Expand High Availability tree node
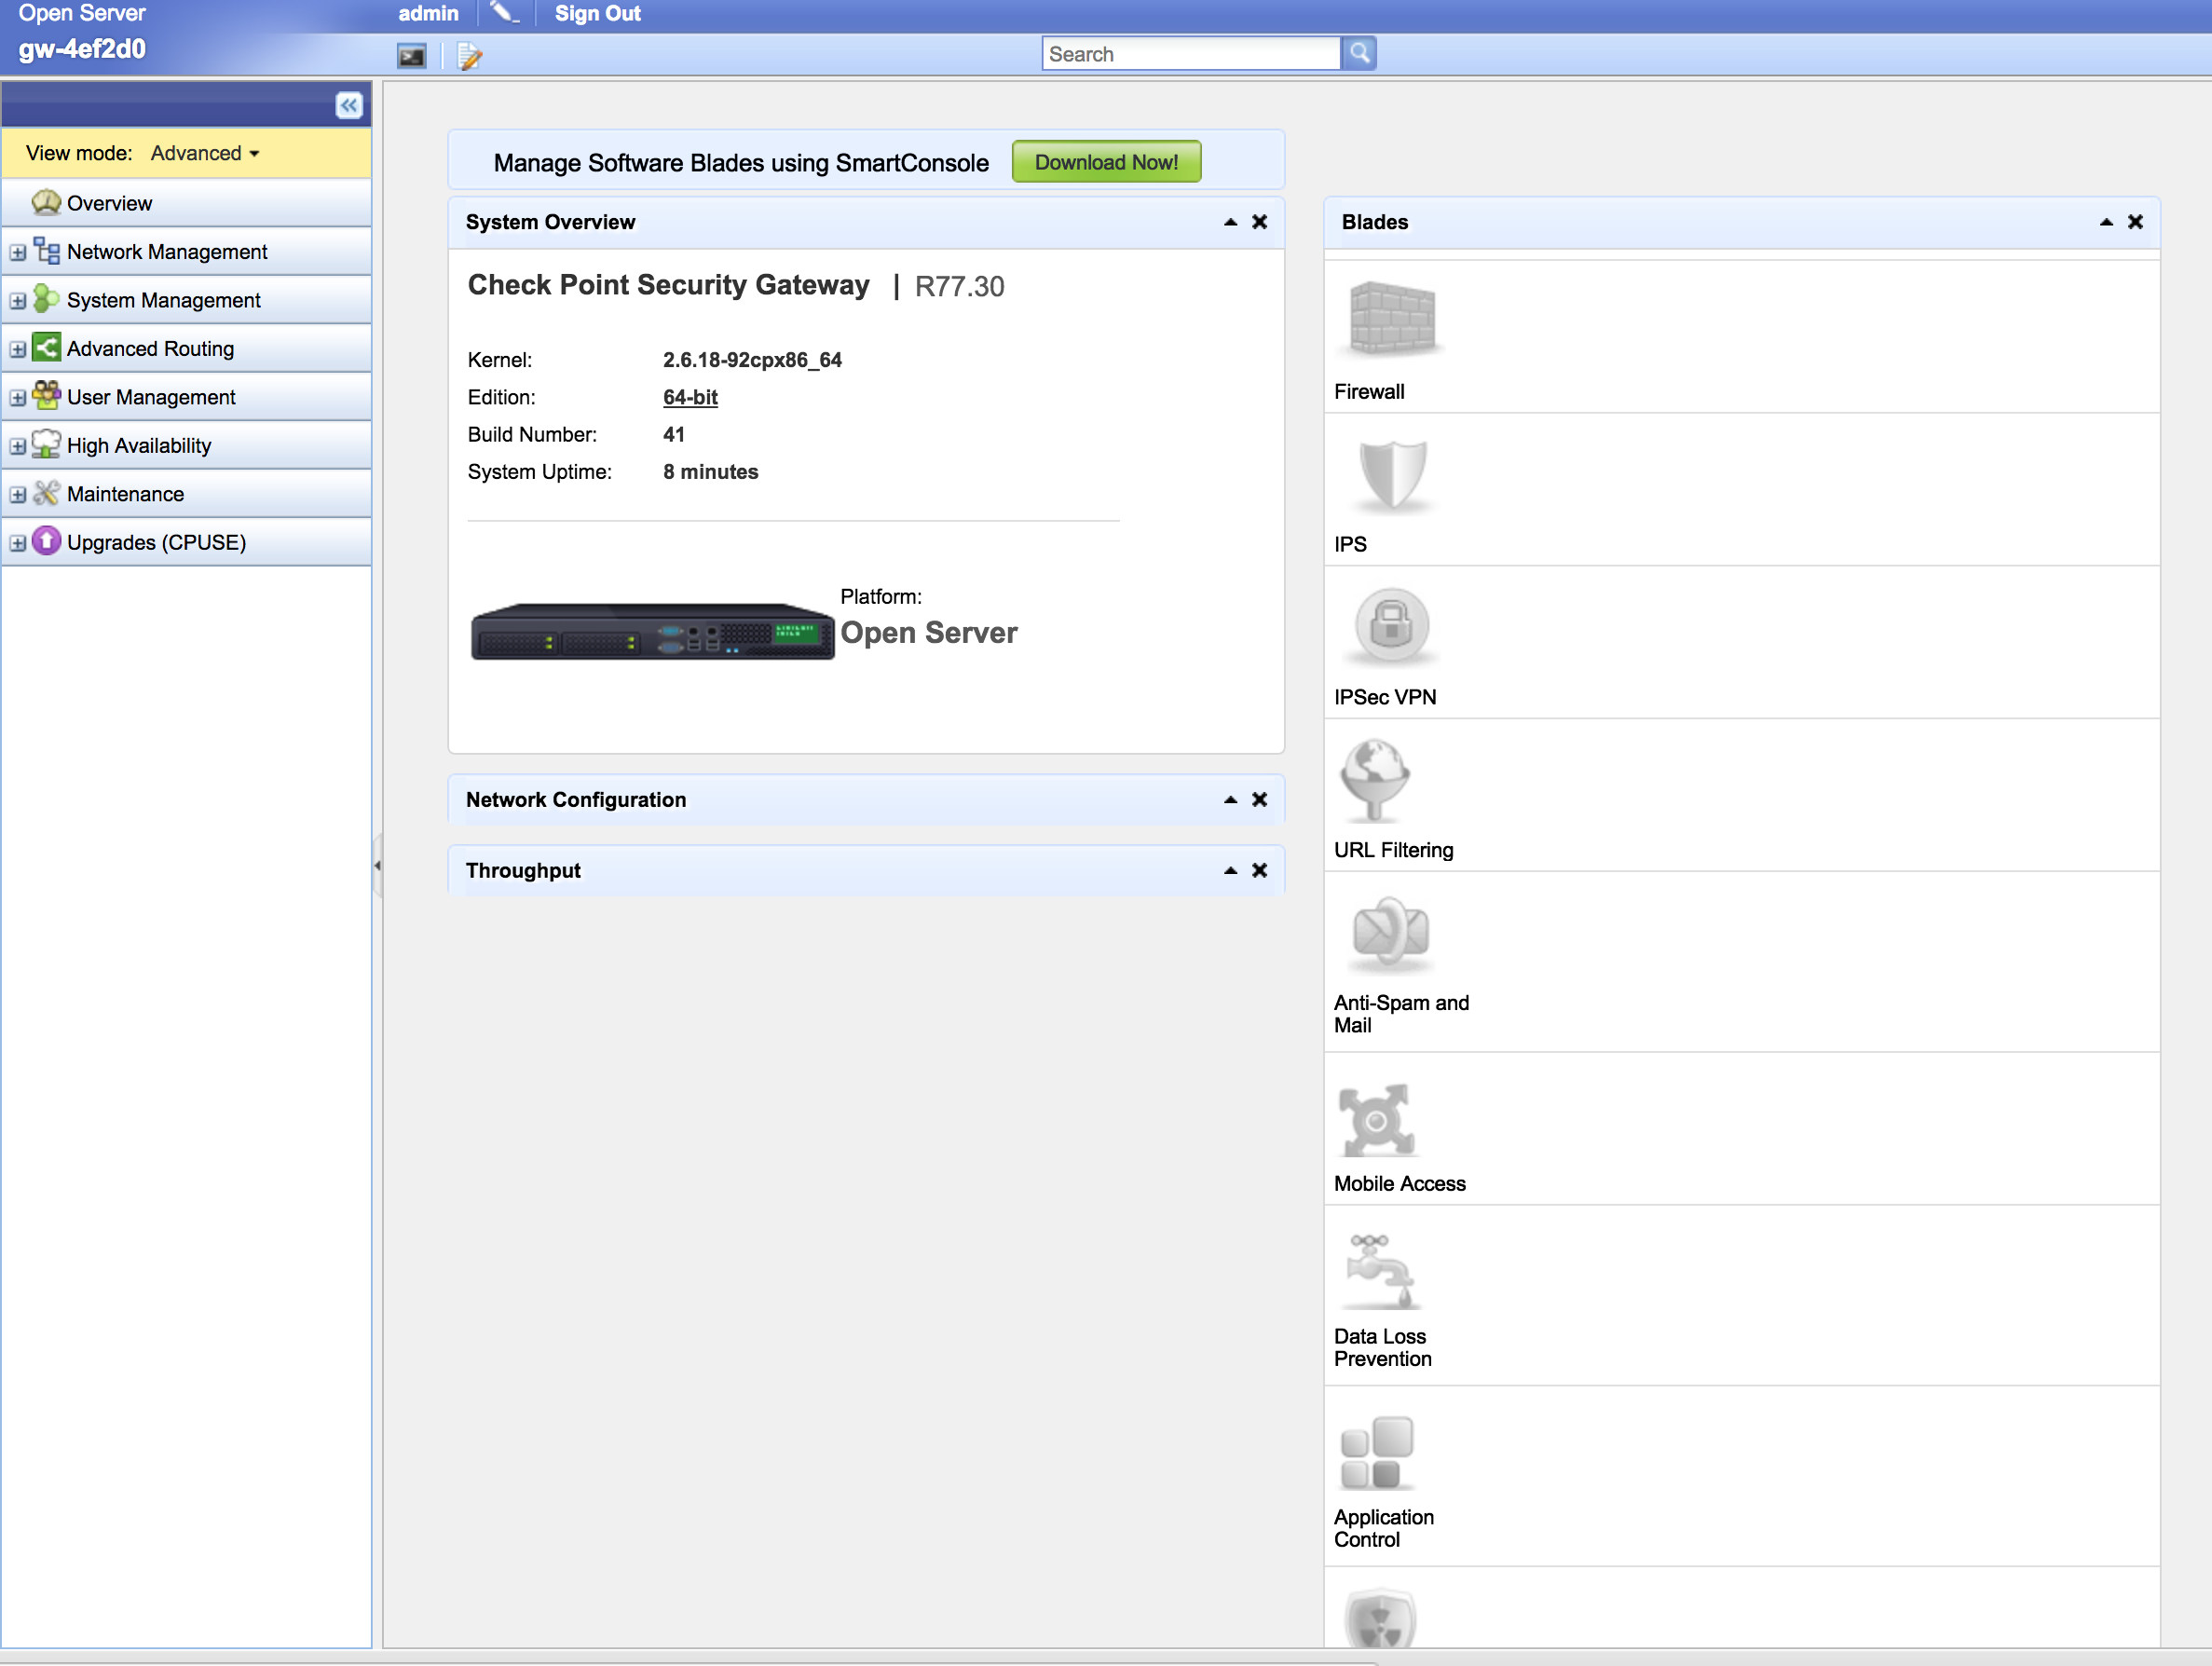Screen dimensions: 2212x1666 17,447
